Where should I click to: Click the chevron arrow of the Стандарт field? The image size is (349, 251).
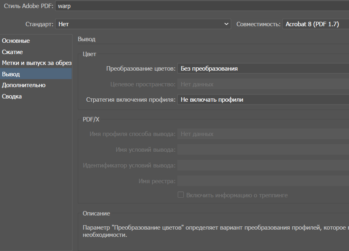pos(226,24)
